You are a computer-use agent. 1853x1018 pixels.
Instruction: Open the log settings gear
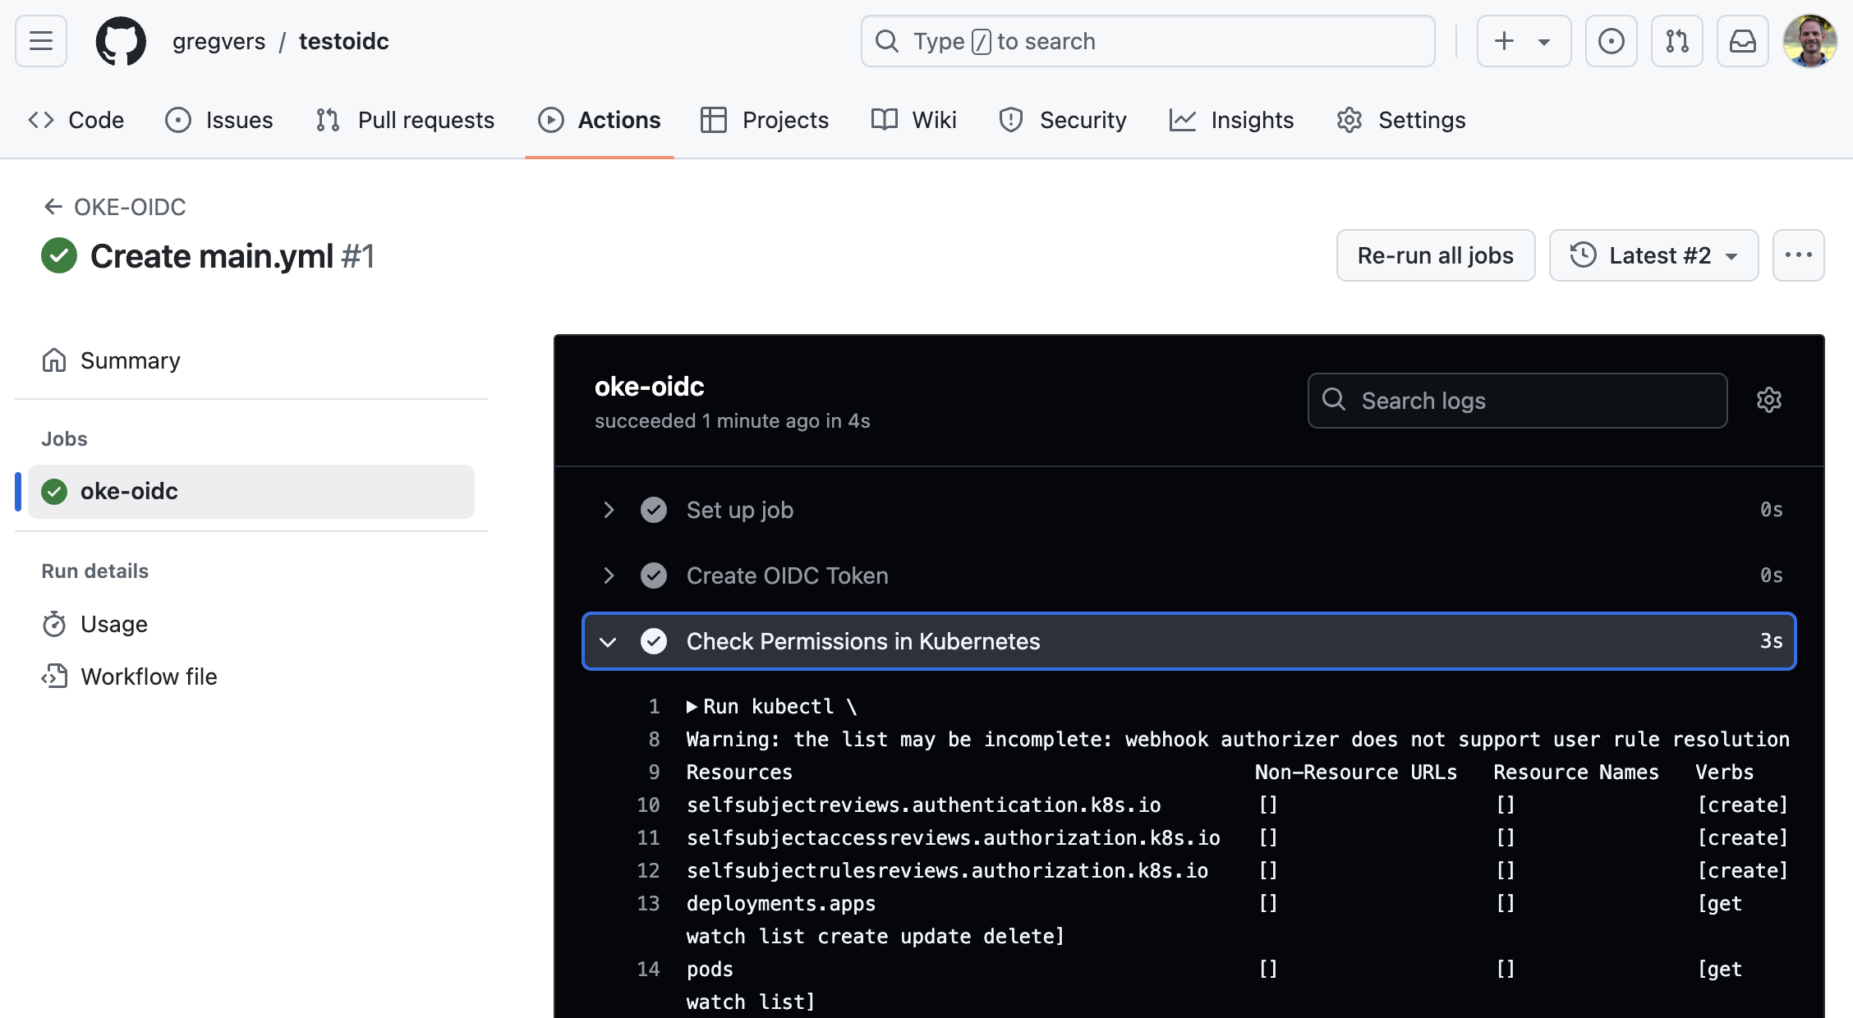click(1769, 400)
